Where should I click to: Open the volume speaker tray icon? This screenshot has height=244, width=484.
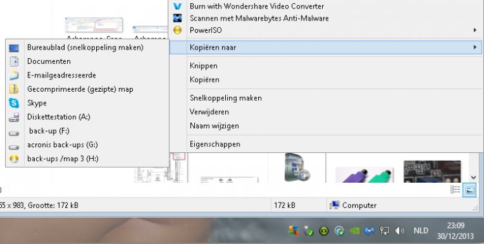tap(399, 230)
